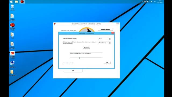Show hidden system tray icons arrow
Viewport: 172px width, 97px height.
(x=143, y=2)
